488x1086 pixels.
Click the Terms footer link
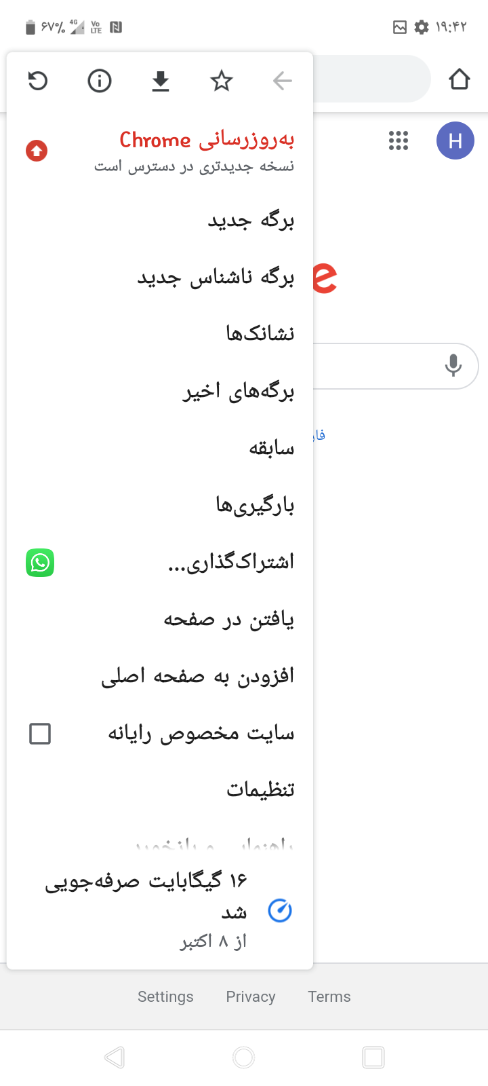[x=329, y=996]
